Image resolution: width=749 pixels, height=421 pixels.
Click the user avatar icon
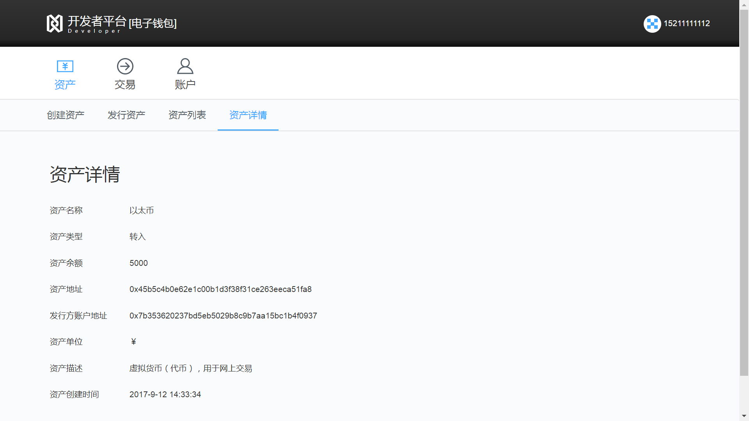[652, 24]
